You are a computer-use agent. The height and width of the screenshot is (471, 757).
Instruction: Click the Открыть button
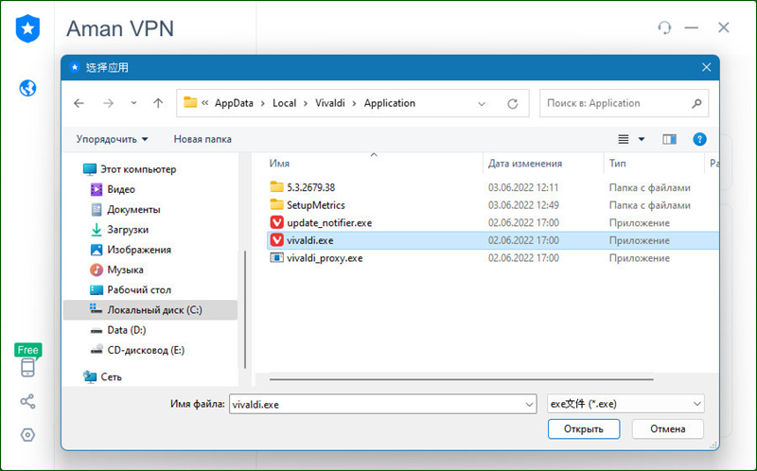click(584, 428)
